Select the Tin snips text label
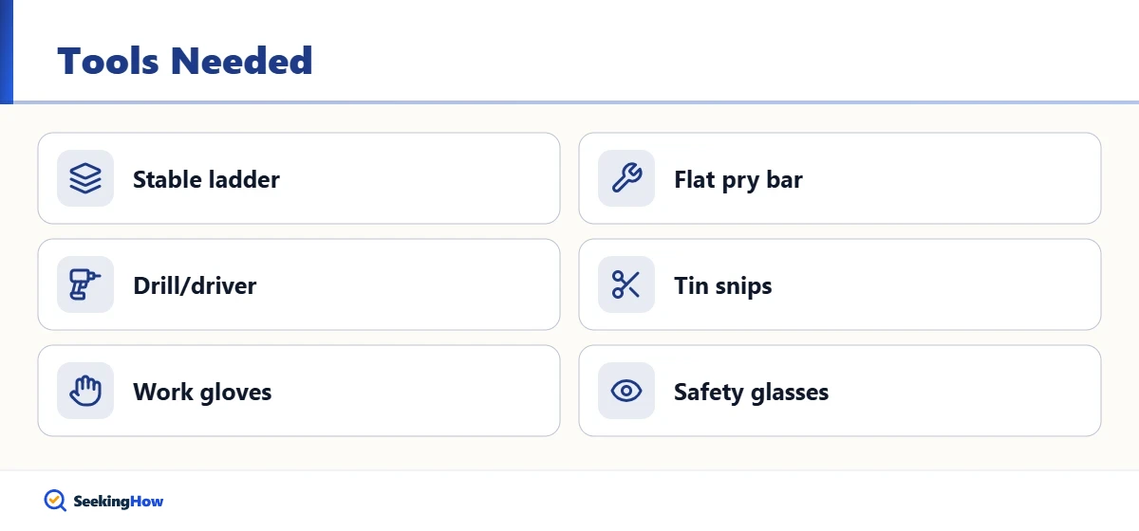The height and width of the screenshot is (531, 1139). (723, 285)
